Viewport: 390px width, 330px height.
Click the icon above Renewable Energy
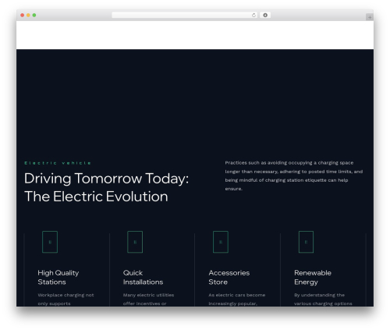(306, 242)
